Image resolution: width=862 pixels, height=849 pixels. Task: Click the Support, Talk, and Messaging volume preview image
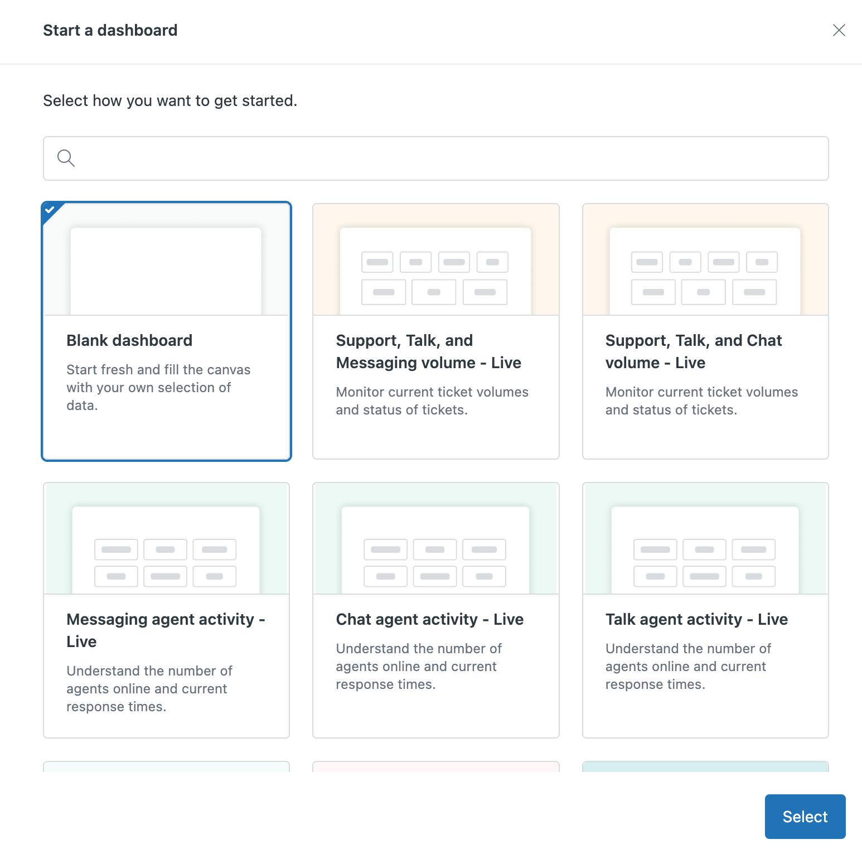tap(435, 259)
